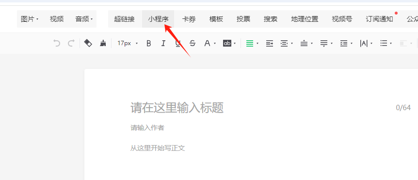The image size is (418, 180).
Task: Click the spacing-before-paragraph icon
Action: coord(304,43)
